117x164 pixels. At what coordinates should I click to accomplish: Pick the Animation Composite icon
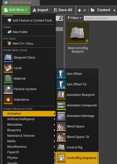pos(61,105)
